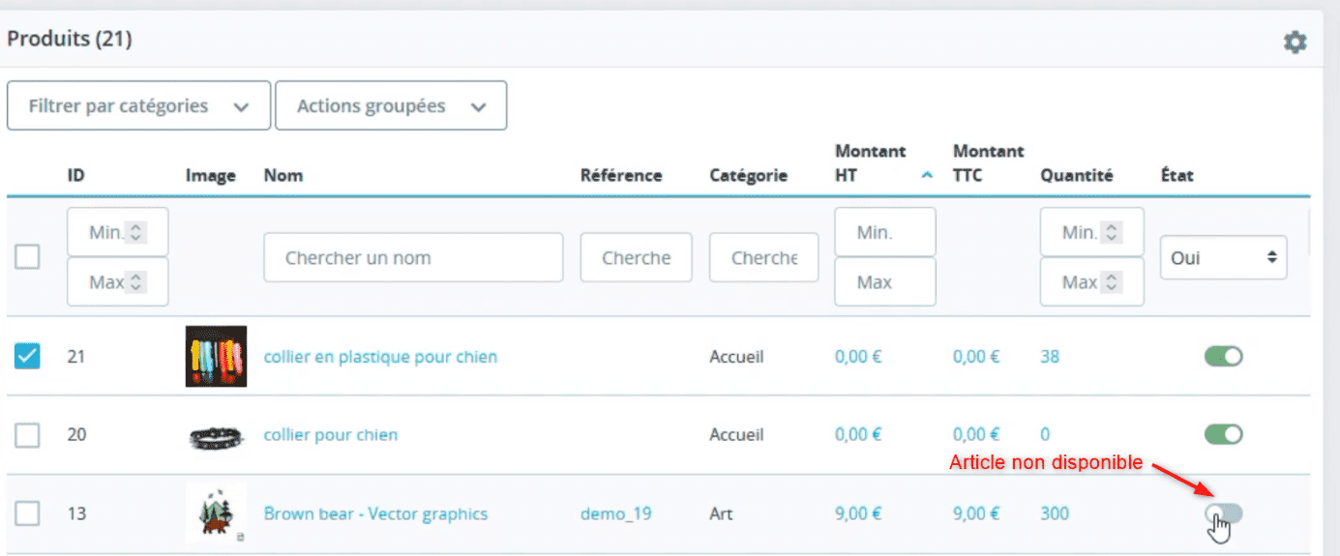This screenshot has width=1340, height=556.
Task: Open Brown bear - Vector graphics link
Action: coord(375,513)
